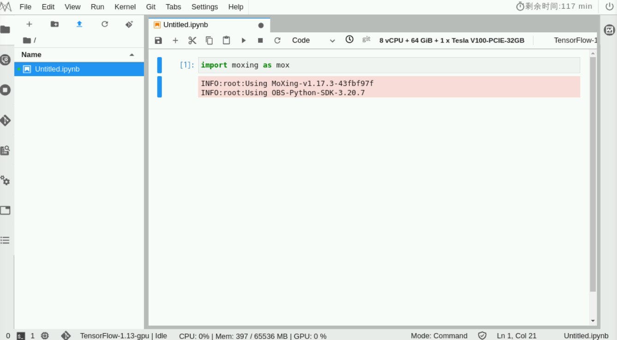Screen dimensions: 617x340
Task: Open the file browser sidebar panel
Action: coord(5,30)
